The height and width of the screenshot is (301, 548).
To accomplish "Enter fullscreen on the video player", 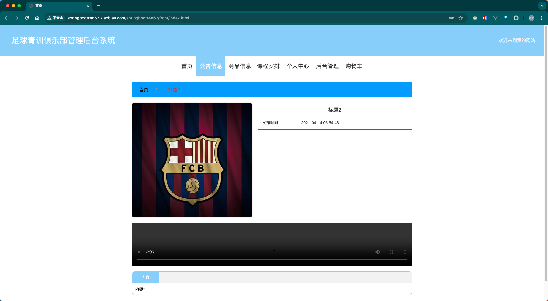I will tap(391, 252).
